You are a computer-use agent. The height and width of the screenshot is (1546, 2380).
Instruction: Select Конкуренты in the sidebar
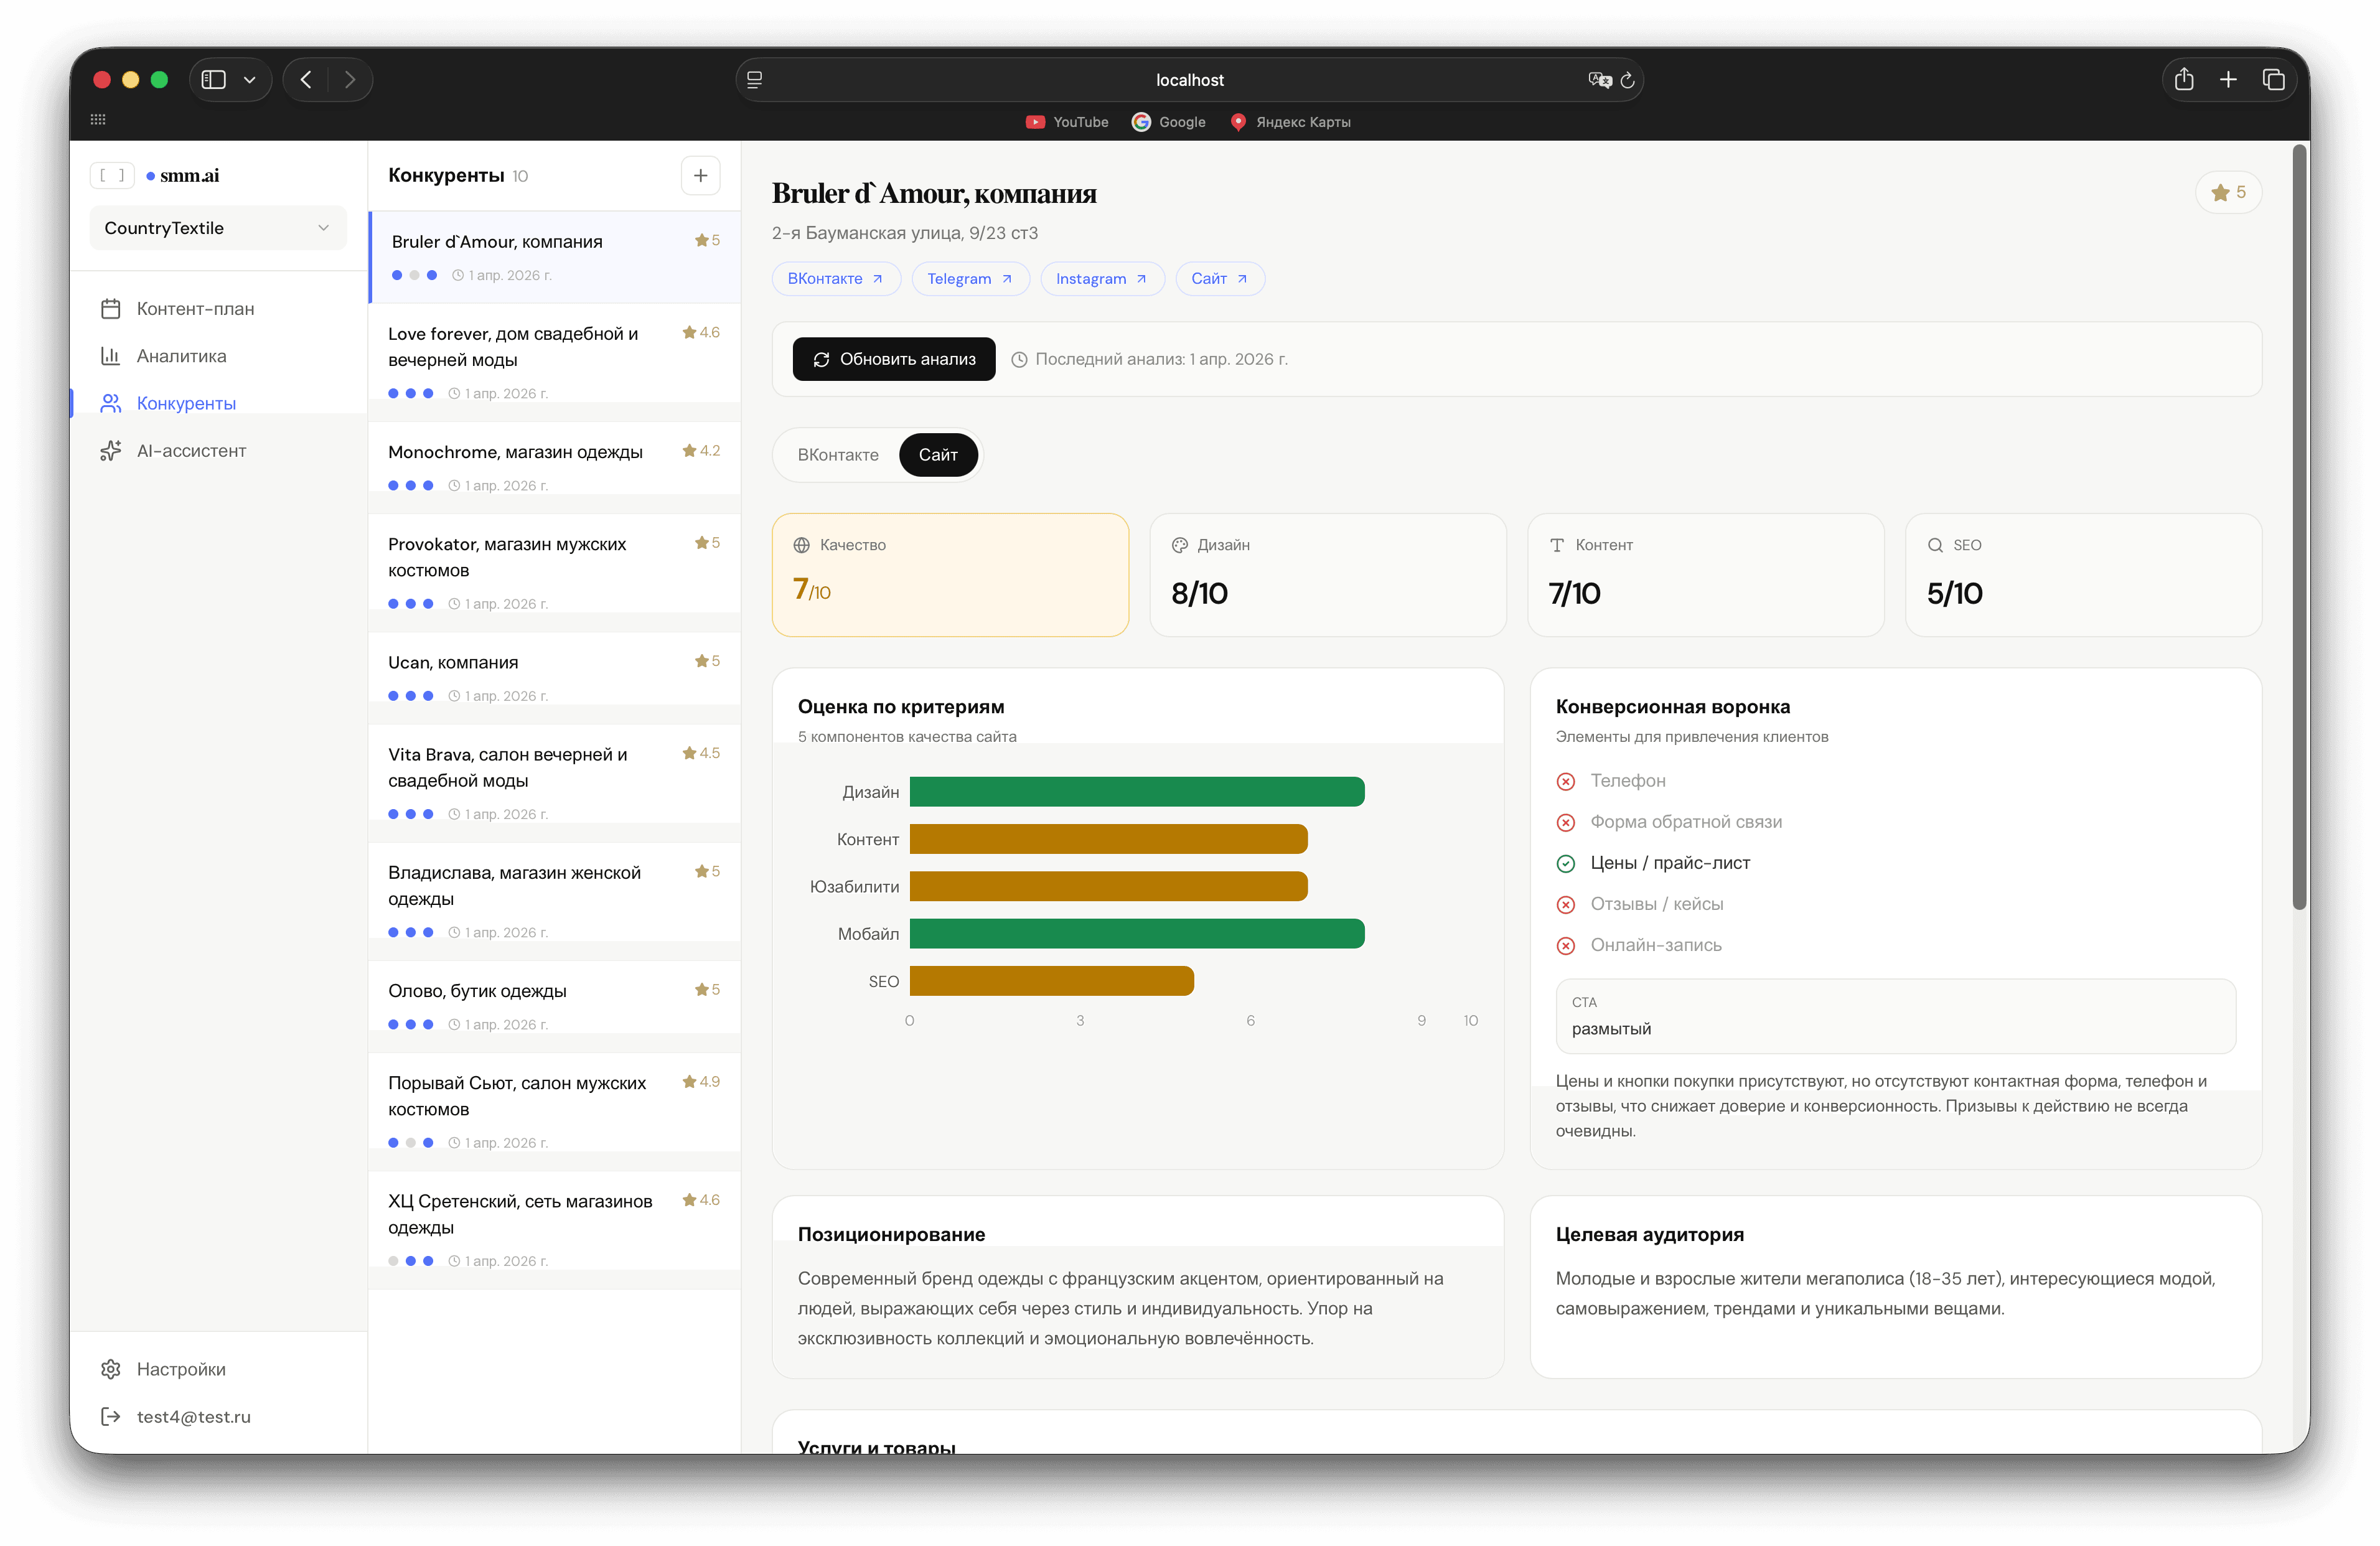coord(218,403)
